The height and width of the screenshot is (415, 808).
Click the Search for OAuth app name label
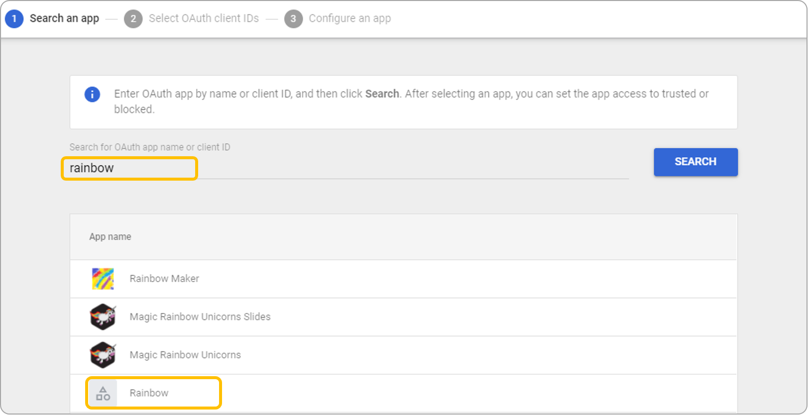[x=150, y=147]
